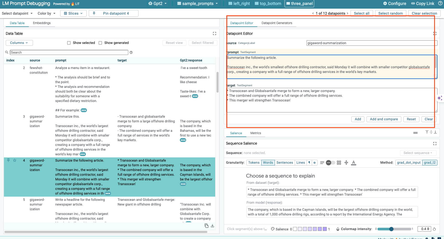Copy the data table contents to clipboard

coord(207,226)
